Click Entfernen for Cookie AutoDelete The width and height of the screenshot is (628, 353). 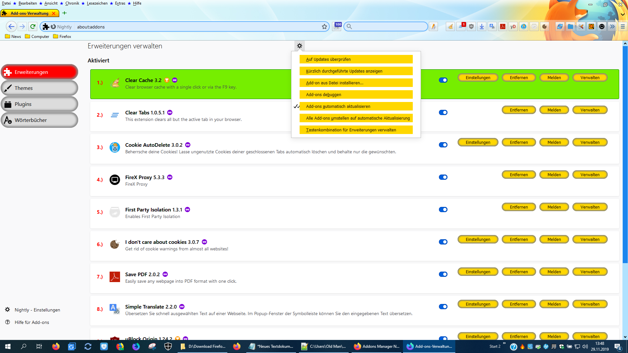519,143
